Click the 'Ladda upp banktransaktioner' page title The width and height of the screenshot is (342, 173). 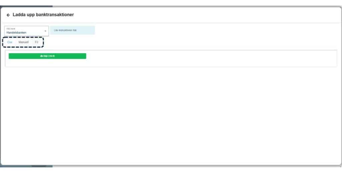pos(43,15)
